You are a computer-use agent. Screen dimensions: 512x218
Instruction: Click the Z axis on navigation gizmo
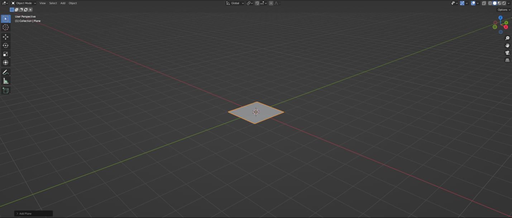coord(501,18)
